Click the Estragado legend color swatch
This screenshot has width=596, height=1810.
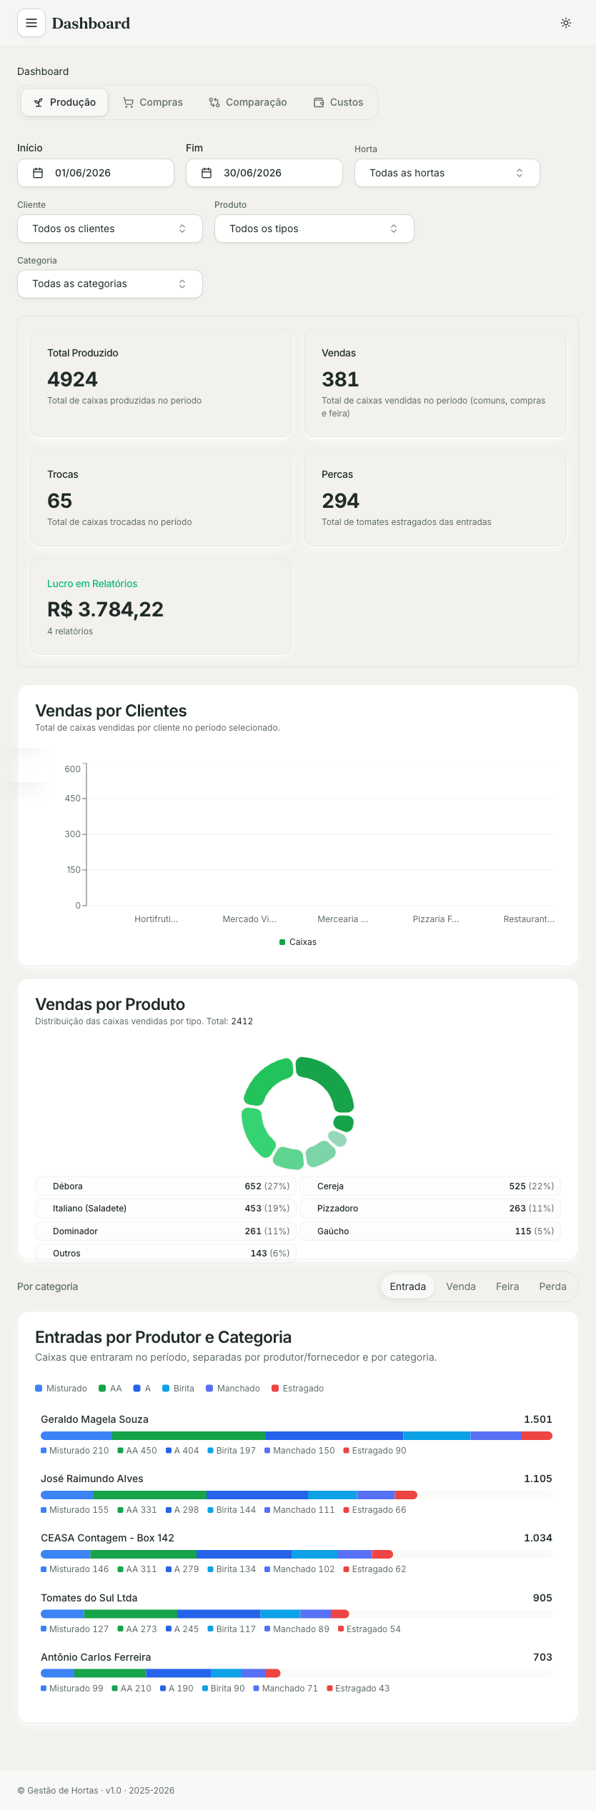point(275,1389)
